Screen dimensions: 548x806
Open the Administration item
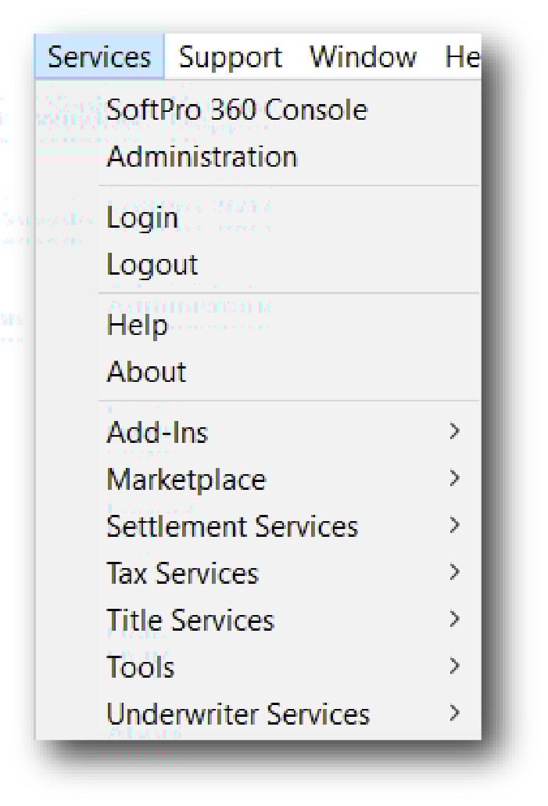[201, 157]
